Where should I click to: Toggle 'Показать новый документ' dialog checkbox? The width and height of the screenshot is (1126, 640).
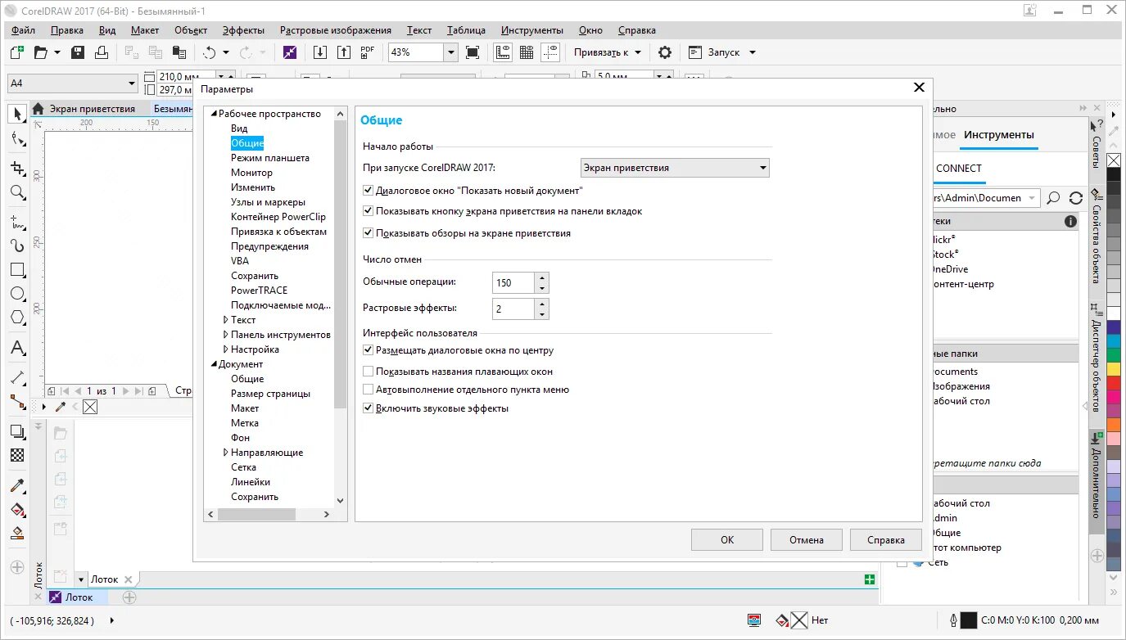click(x=368, y=190)
